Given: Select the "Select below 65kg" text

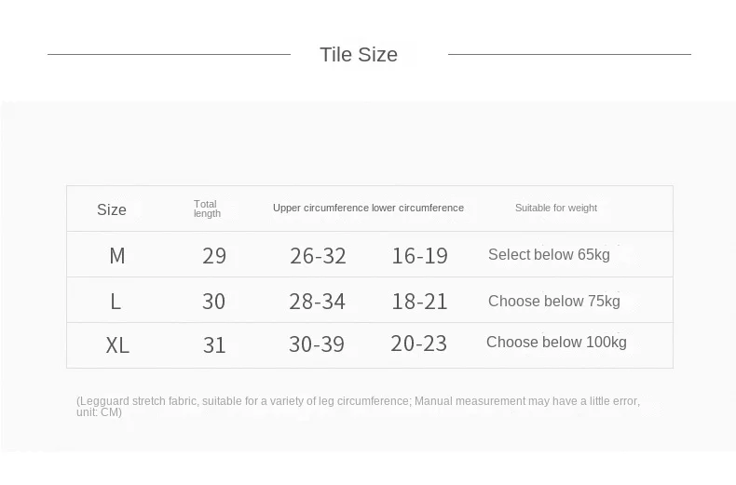Looking at the screenshot, I should click(549, 254).
